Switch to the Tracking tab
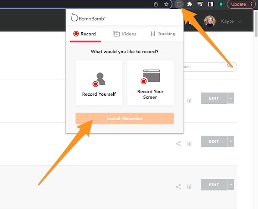 (x=163, y=34)
